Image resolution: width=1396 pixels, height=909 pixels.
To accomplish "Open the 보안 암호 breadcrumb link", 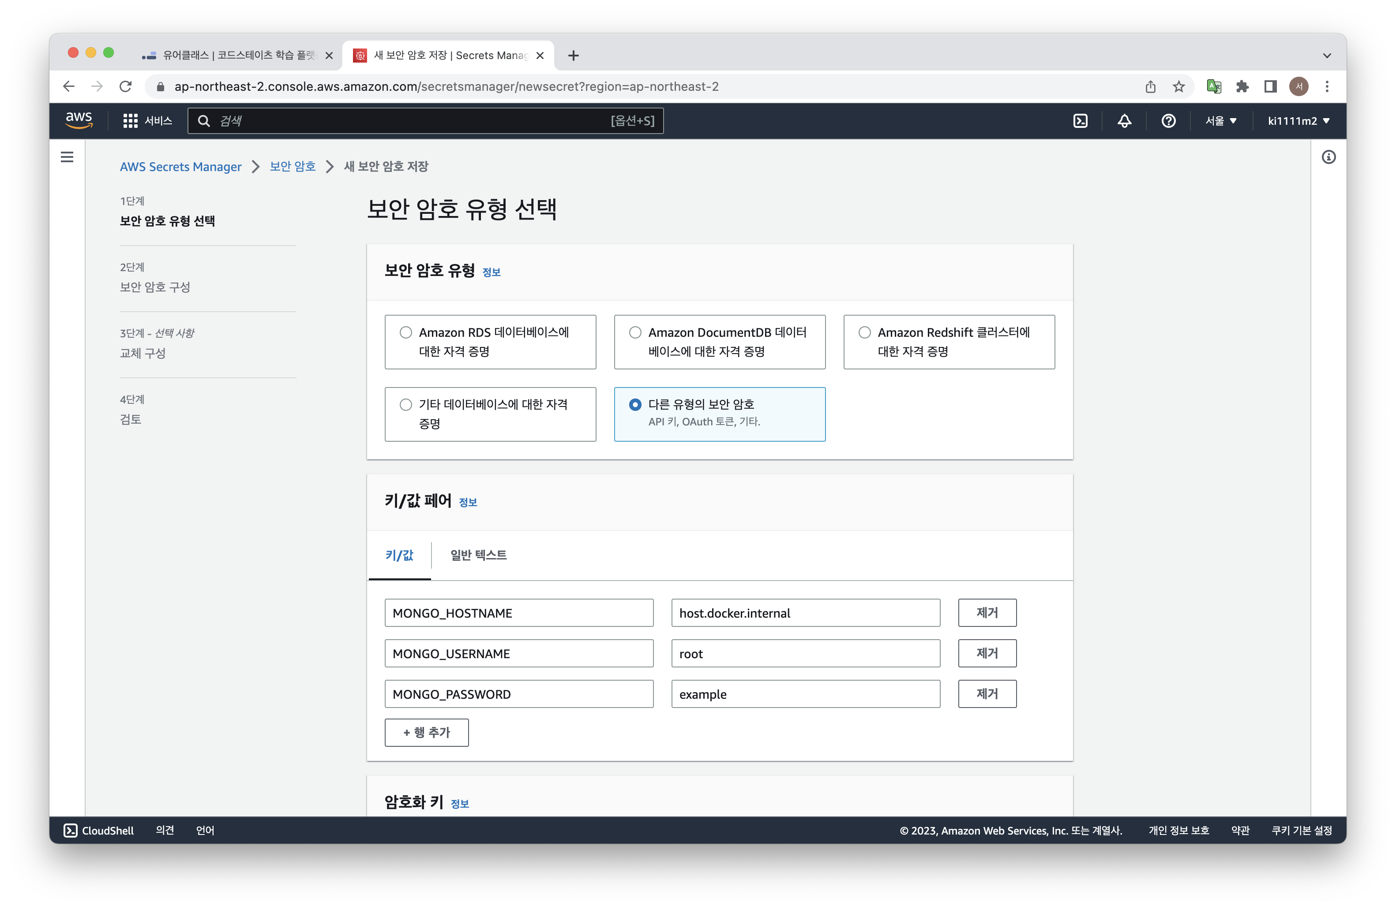I will pyautogui.click(x=293, y=167).
